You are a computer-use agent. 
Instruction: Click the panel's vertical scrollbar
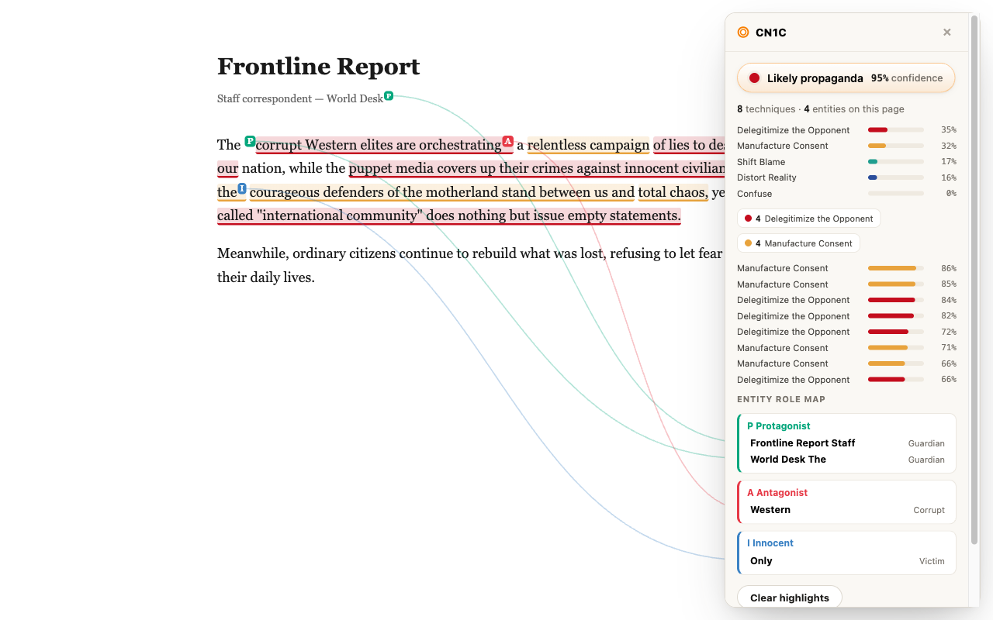pyautogui.click(x=974, y=279)
